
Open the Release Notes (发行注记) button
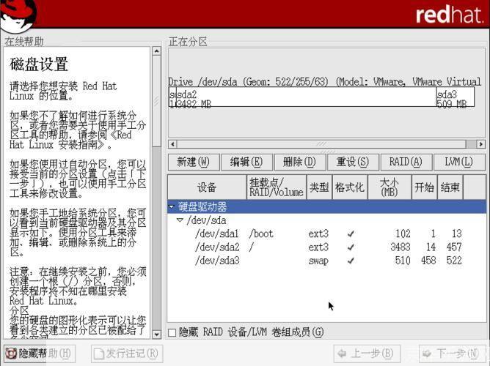pyautogui.click(x=127, y=354)
